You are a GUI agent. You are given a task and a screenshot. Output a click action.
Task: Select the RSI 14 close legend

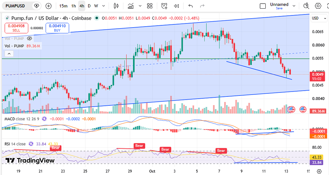[x=15, y=144]
